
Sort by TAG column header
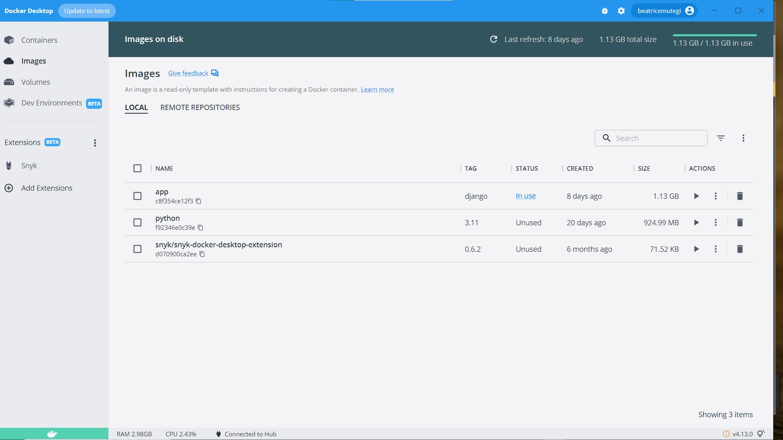(x=471, y=168)
